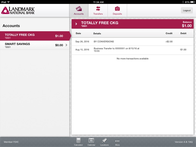Click the Details column header

97,33
